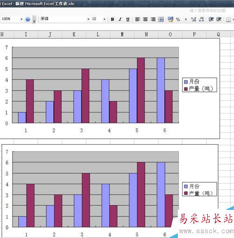Select column N header
234x238 pixels.
[x=146, y=34]
